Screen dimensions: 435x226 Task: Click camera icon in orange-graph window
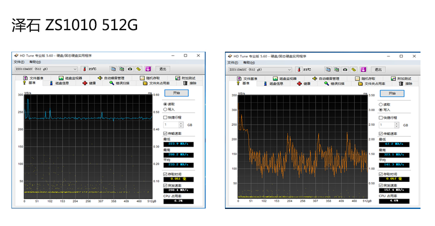pyautogui.click(x=345, y=70)
